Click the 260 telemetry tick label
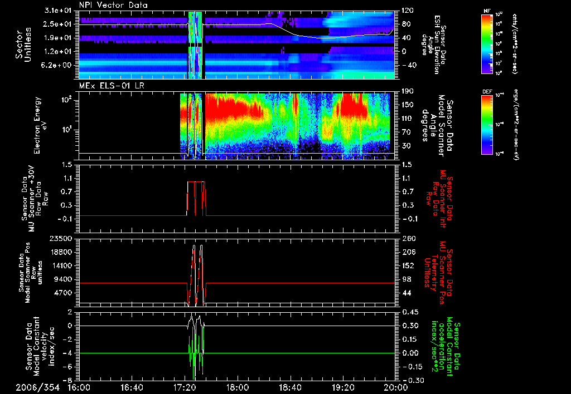This screenshot has width=571, height=394. (408, 239)
